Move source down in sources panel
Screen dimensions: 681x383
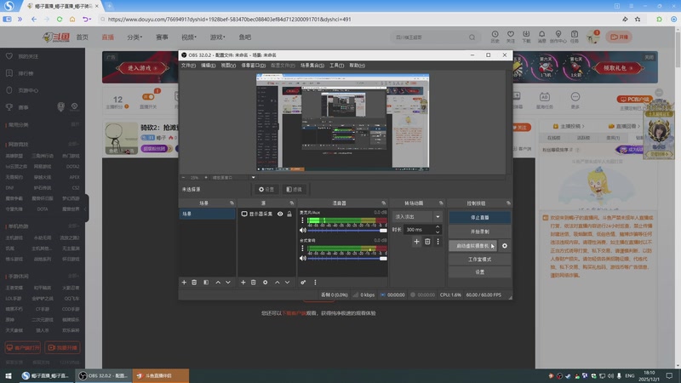click(287, 283)
